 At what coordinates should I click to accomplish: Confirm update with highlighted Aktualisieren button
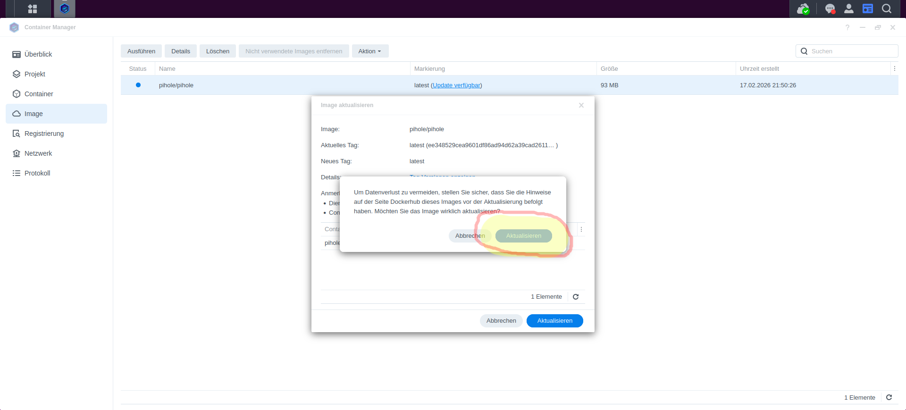523,236
